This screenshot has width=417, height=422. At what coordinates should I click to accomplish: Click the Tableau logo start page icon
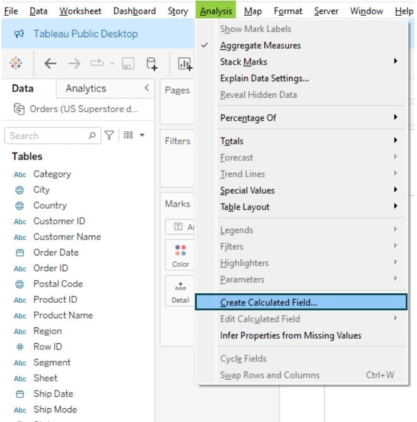click(x=16, y=63)
